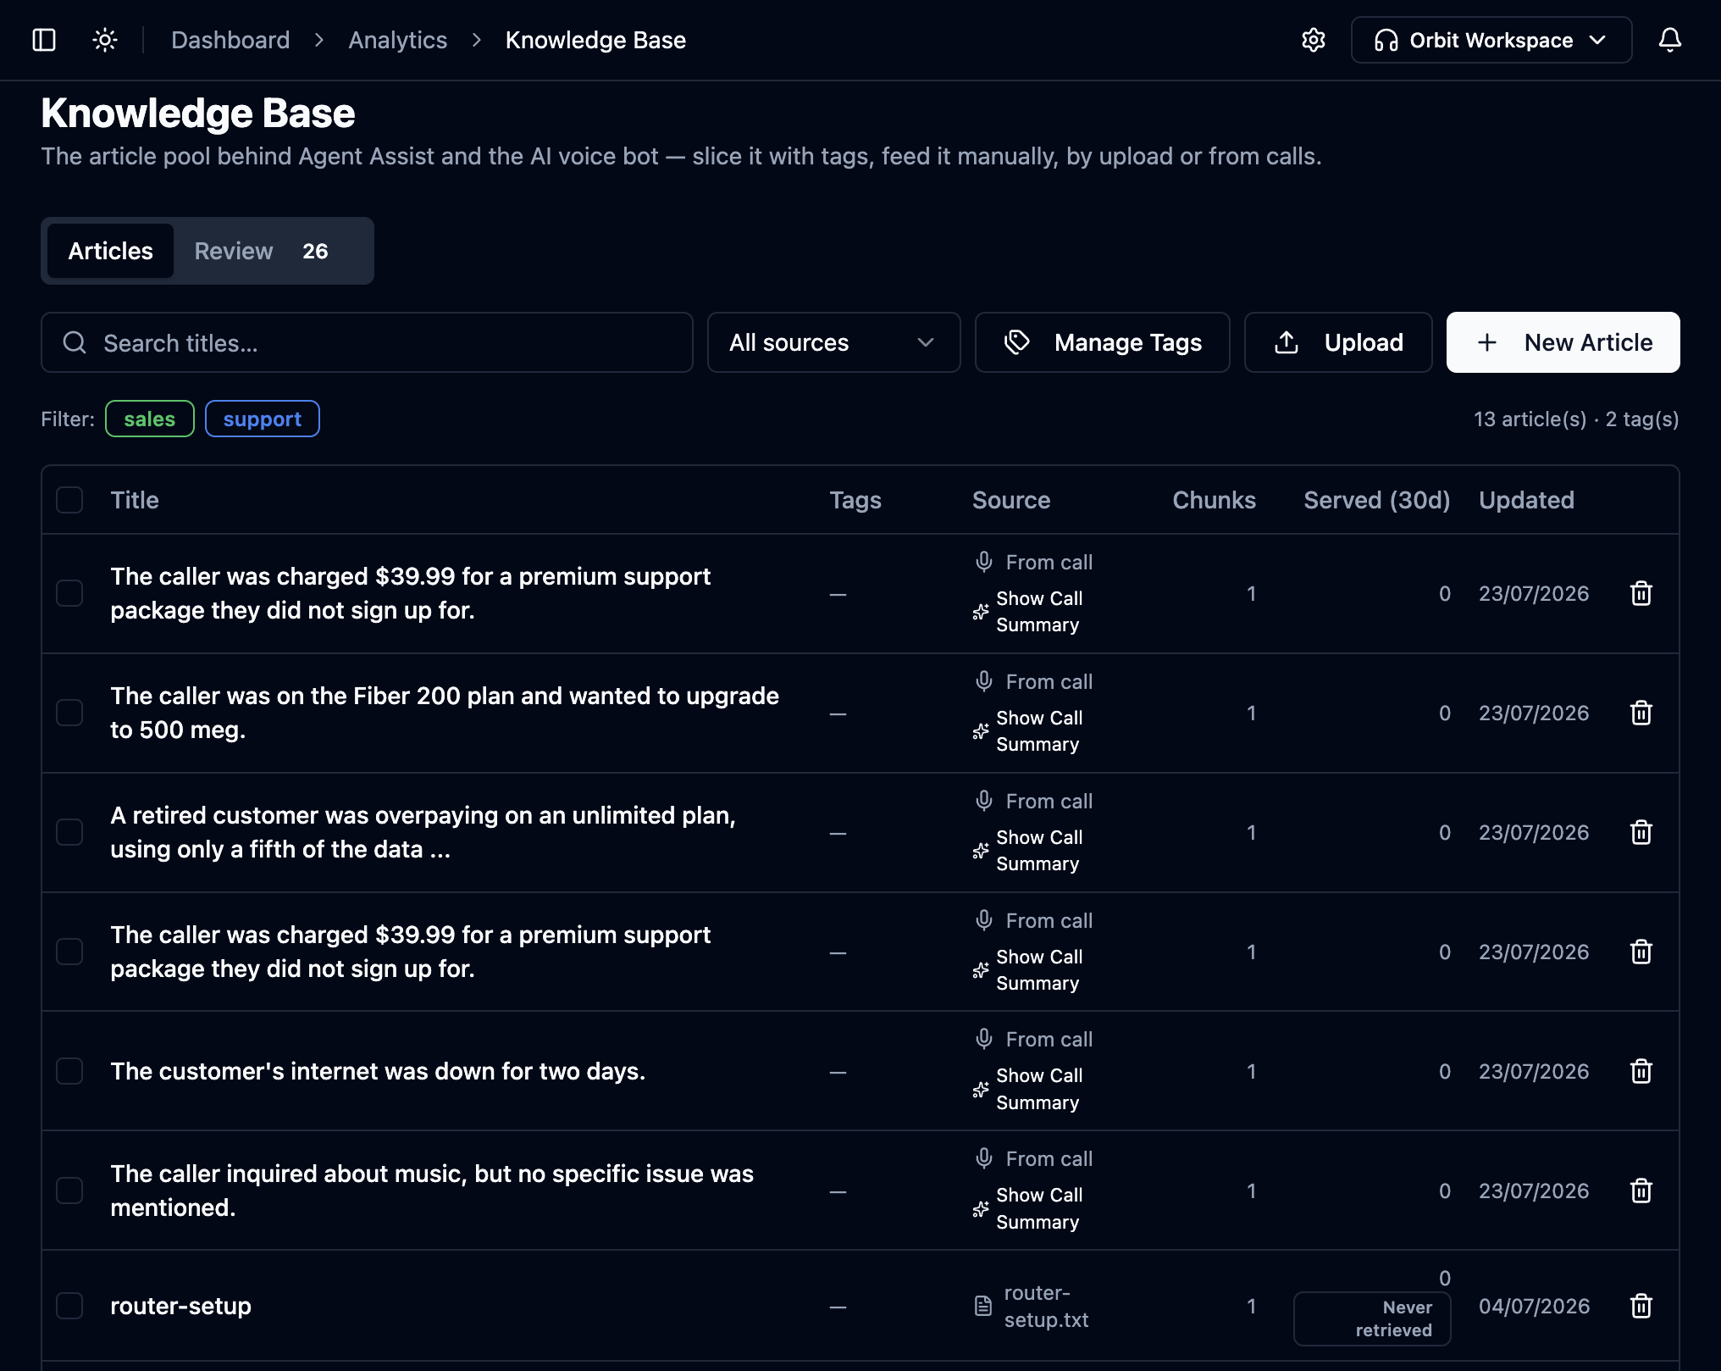Click the plus icon on New Article
The height and width of the screenshot is (1371, 1721).
tap(1487, 342)
